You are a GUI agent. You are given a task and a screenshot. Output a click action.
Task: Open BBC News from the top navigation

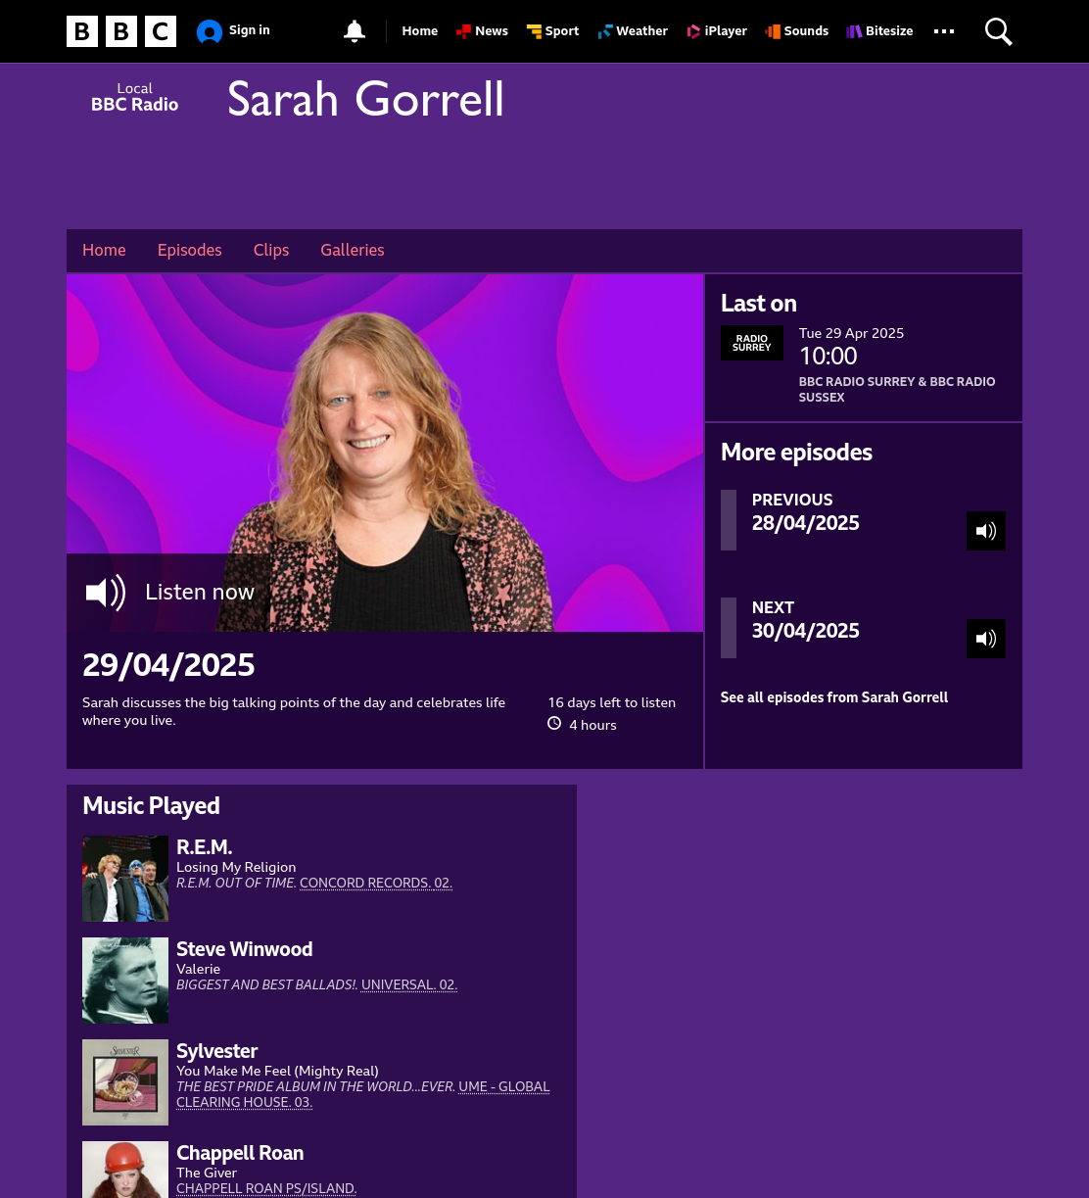coord(482,31)
